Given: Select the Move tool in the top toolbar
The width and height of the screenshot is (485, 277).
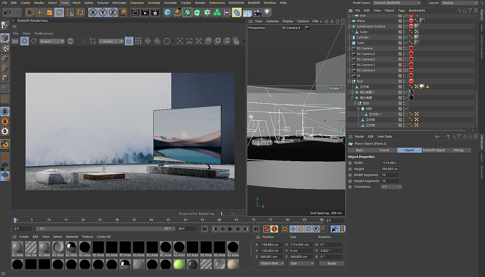Looking at the screenshot, I should click(39, 12).
